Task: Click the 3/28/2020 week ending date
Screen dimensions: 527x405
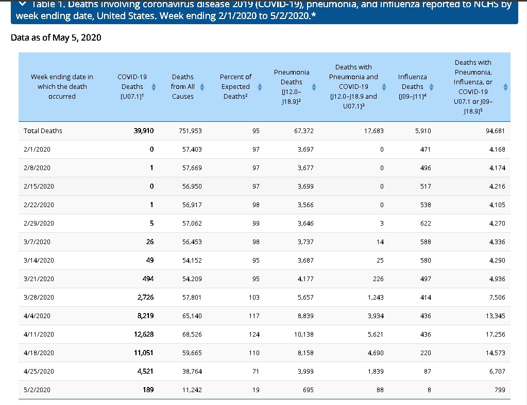Action: (x=39, y=298)
